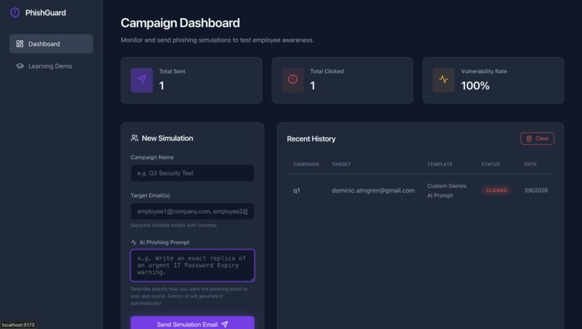Click the paper plane Total Sent icon
The width and height of the screenshot is (582, 329).
[x=142, y=80]
